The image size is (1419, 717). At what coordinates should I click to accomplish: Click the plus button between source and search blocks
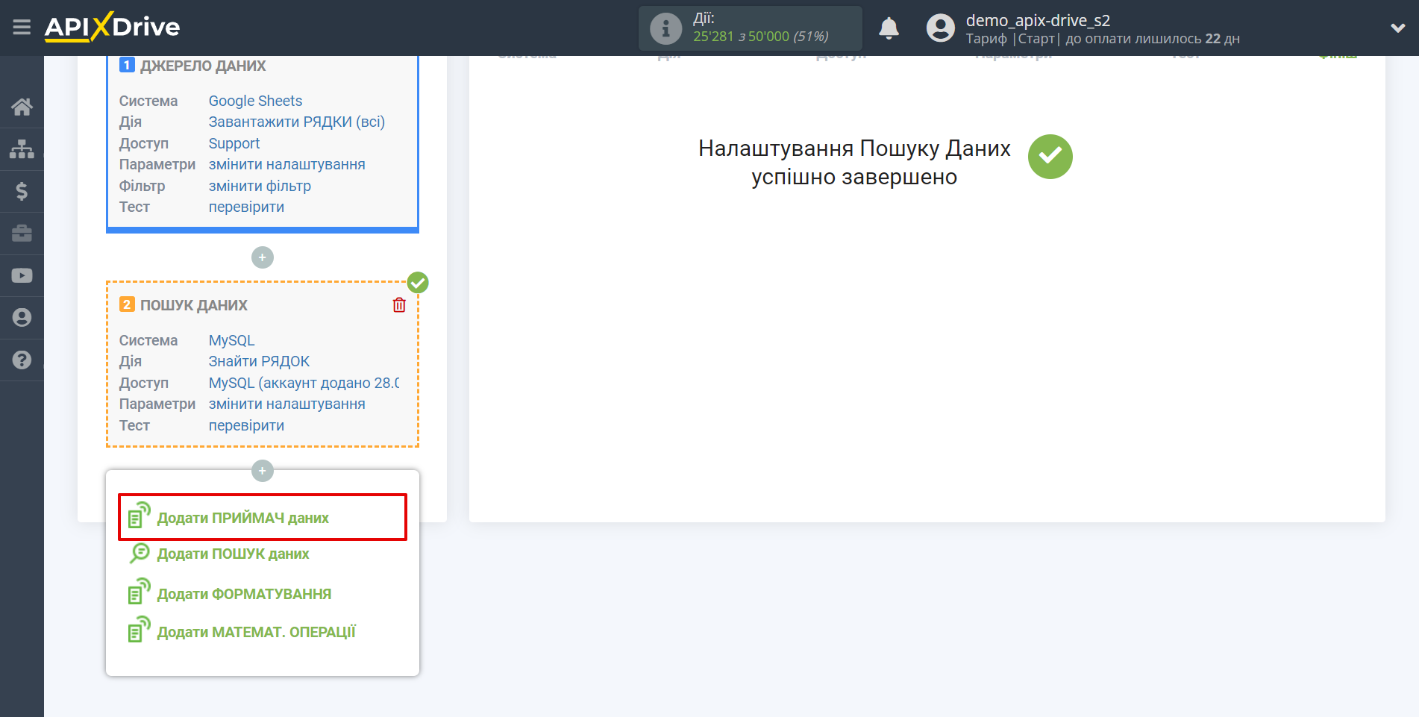coord(263,257)
